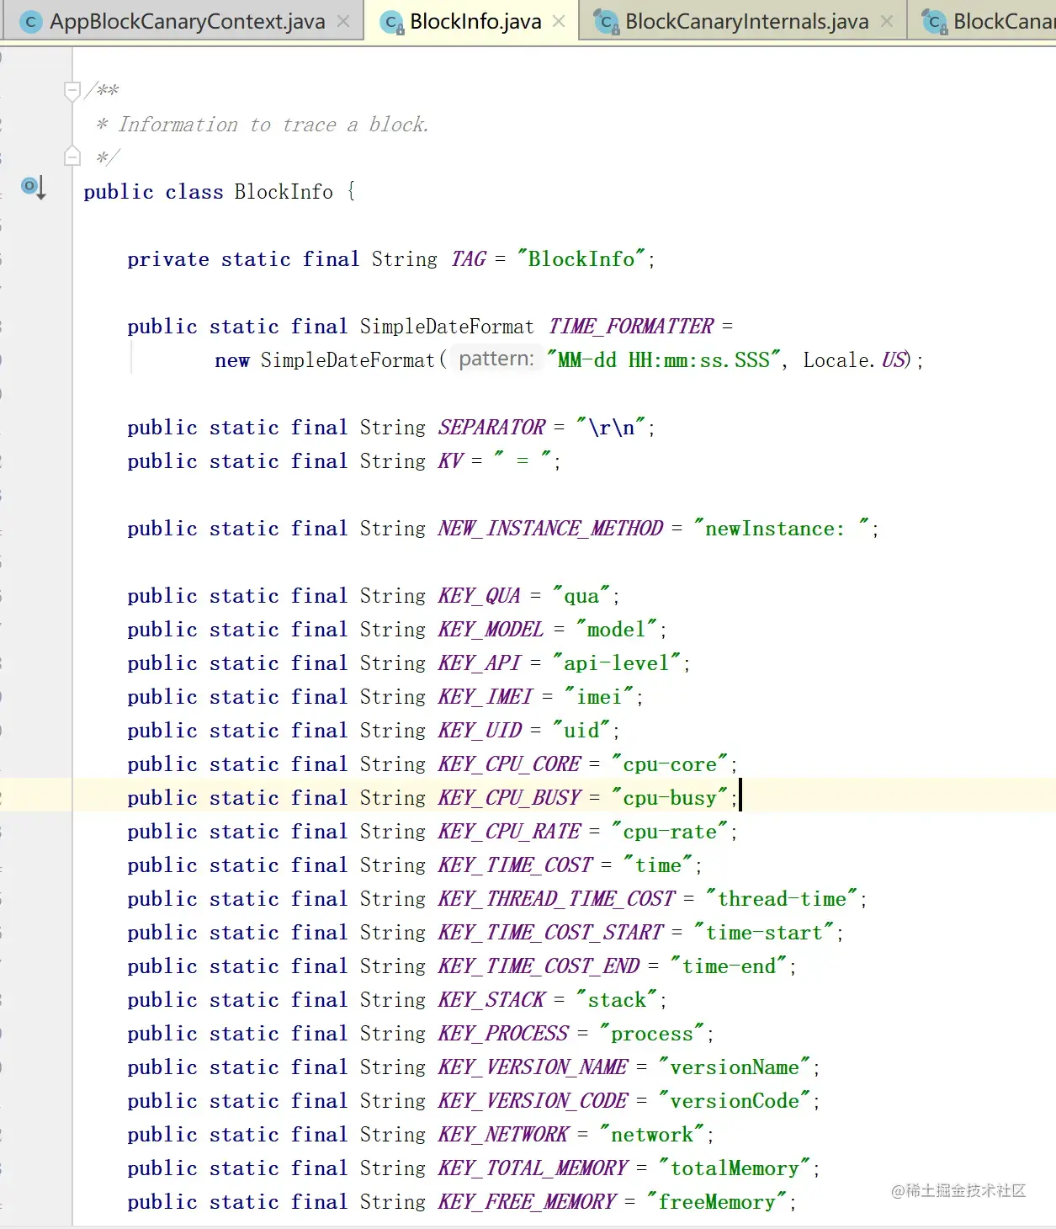Image resolution: width=1056 pixels, height=1229 pixels.
Task: Click the class icon on the AppBlockCanaryContext.java tab
Action: pos(30,20)
